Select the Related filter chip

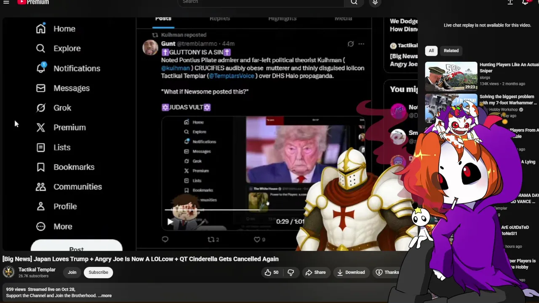pyautogui.click(x=451, y=50)
